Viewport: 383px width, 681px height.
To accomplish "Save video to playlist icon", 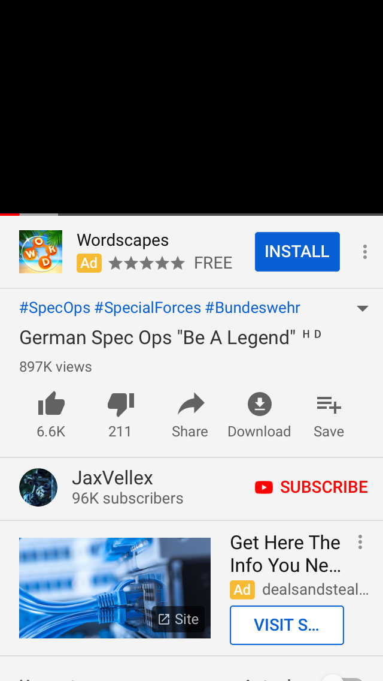I will click(329, 404).
